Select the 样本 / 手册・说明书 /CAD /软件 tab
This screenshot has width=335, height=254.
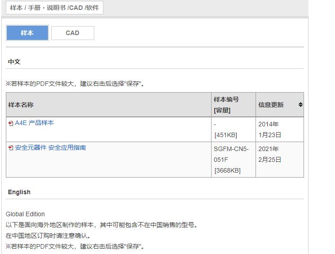[x=54, y=8]
